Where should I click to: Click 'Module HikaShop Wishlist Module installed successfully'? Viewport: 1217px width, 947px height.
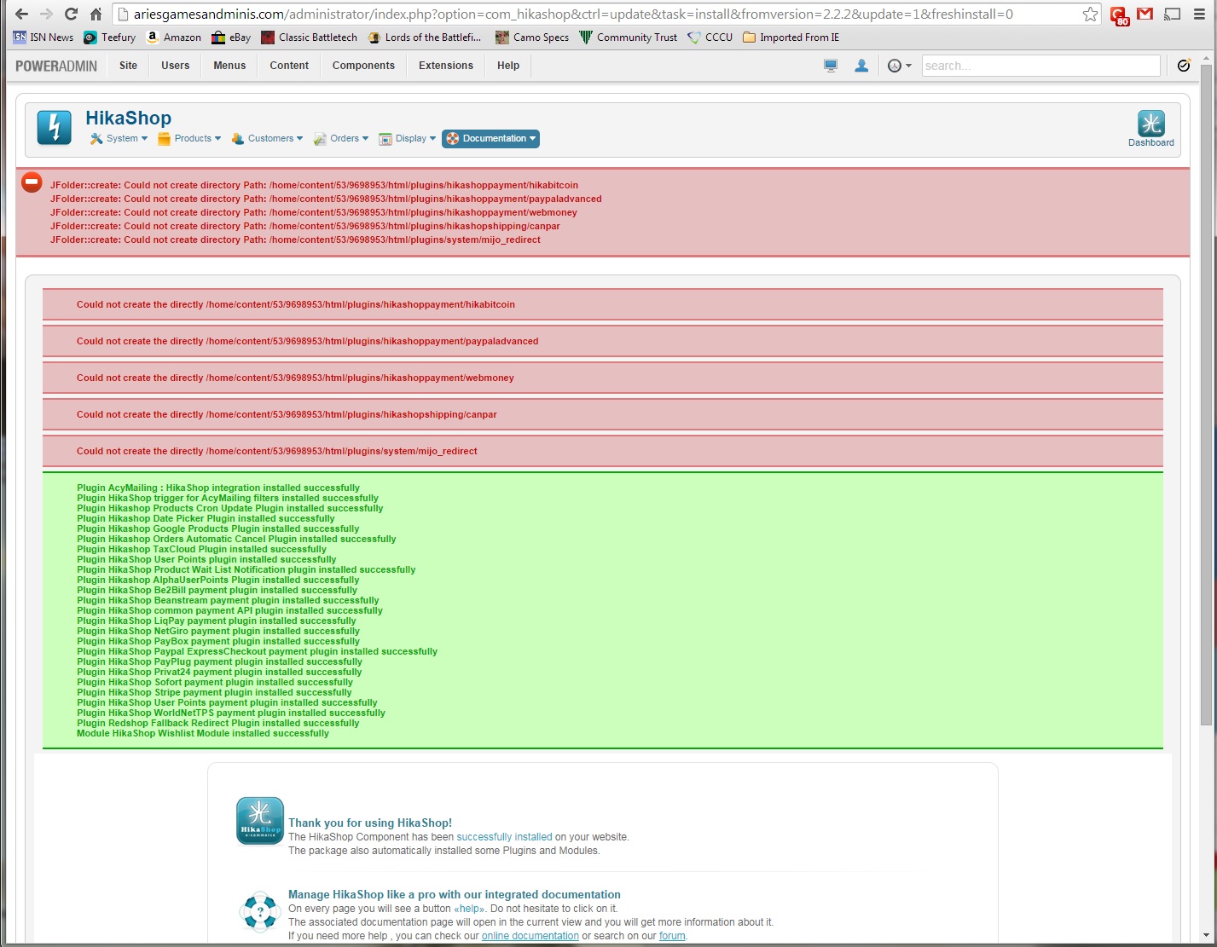203,733
